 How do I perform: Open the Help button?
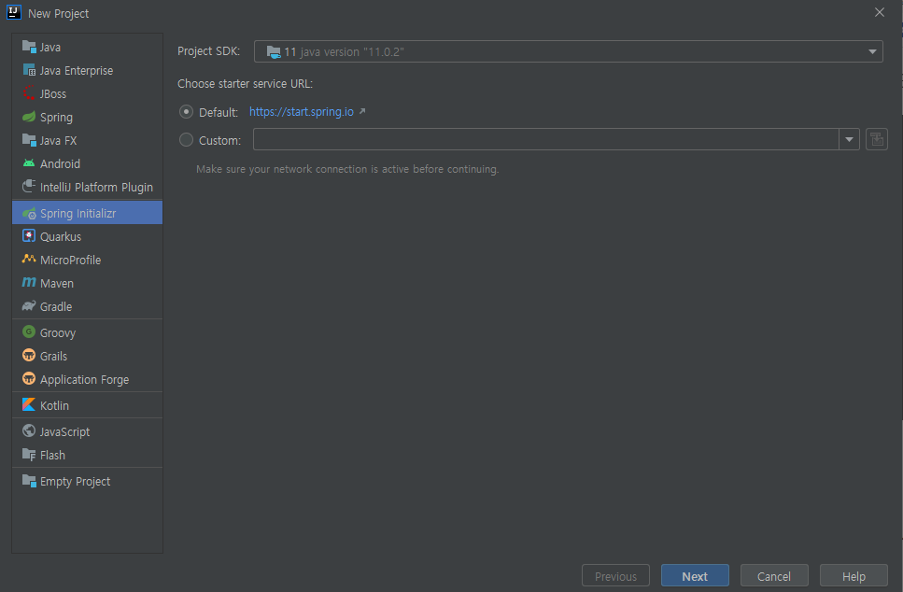[854, 576]
